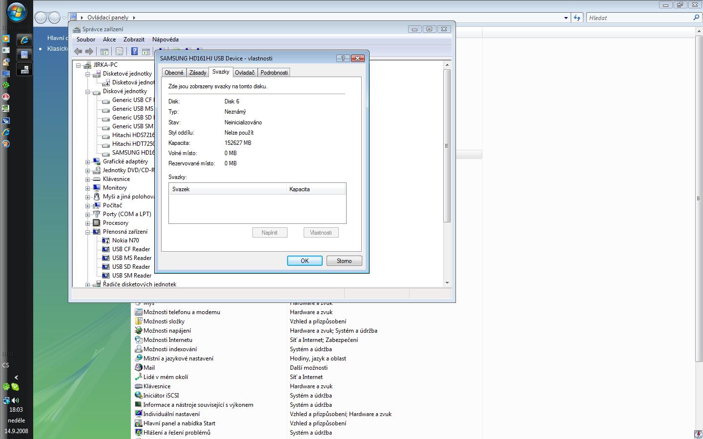Switch to the Ovladač tab
703x439 pixels.
tap(245, 73)
